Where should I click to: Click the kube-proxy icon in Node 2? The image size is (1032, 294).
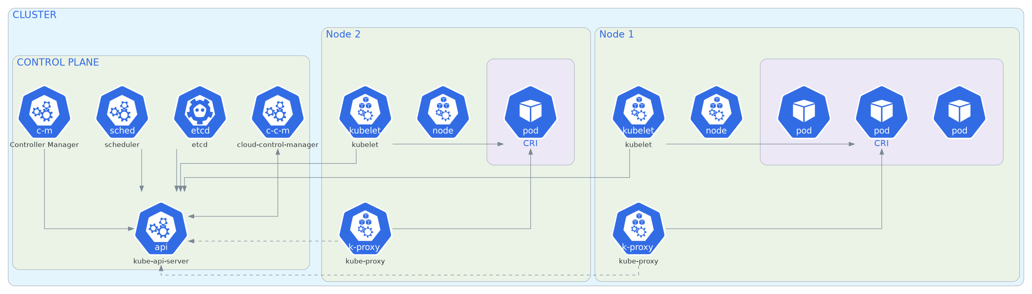[365, 228]
